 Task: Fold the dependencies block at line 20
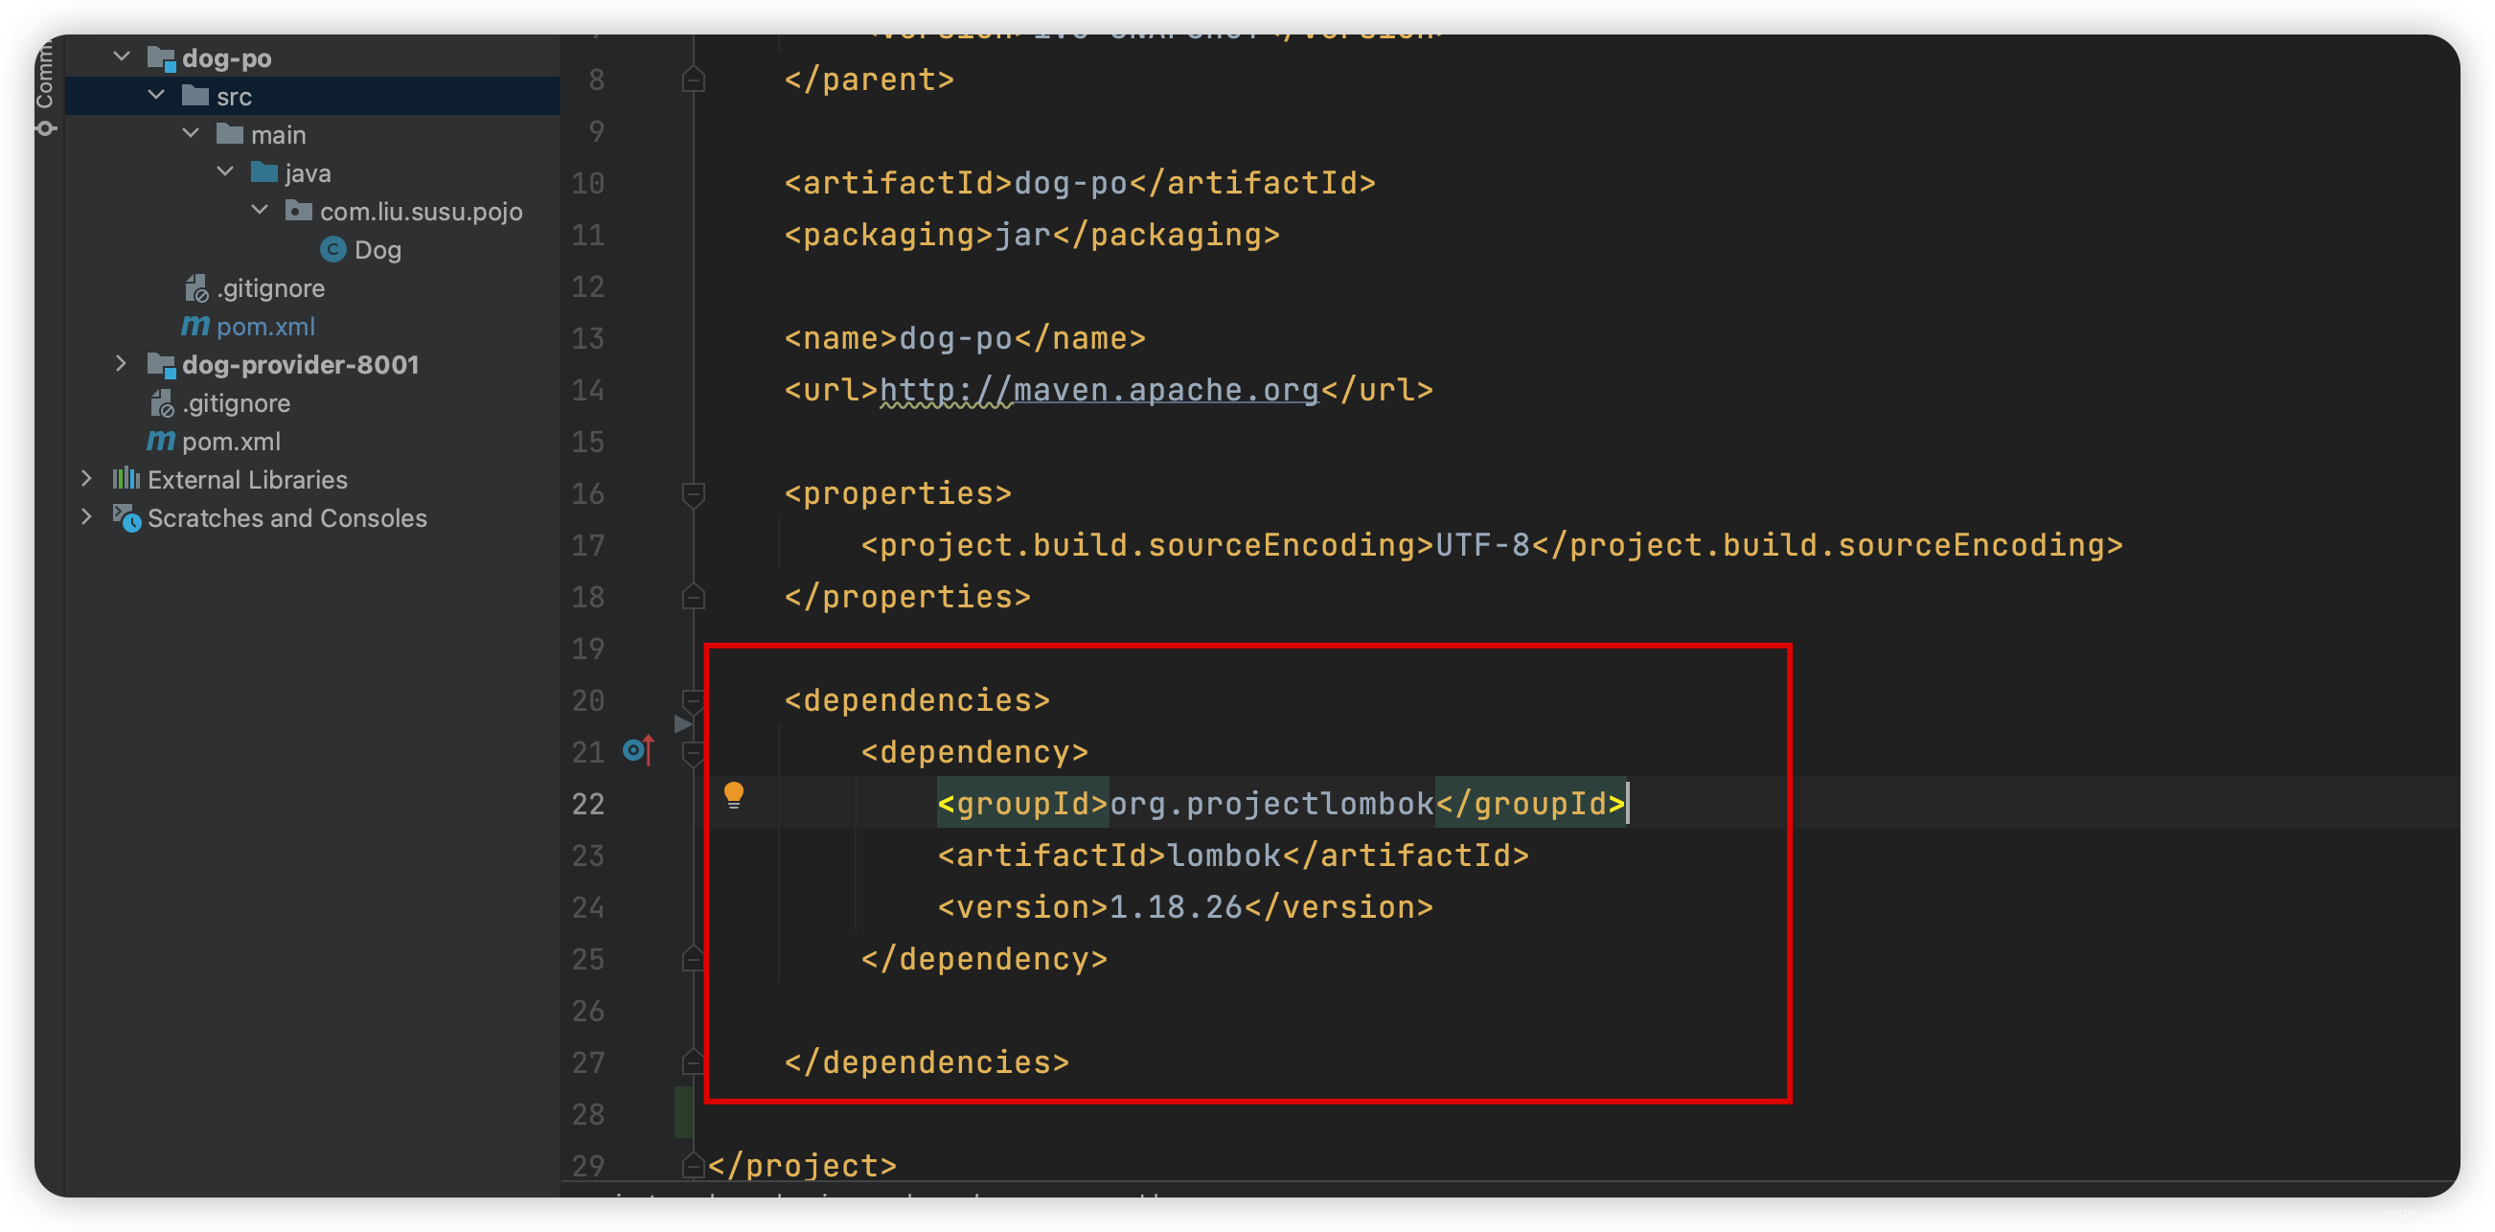pyautogui.click(x=693, y=700)
